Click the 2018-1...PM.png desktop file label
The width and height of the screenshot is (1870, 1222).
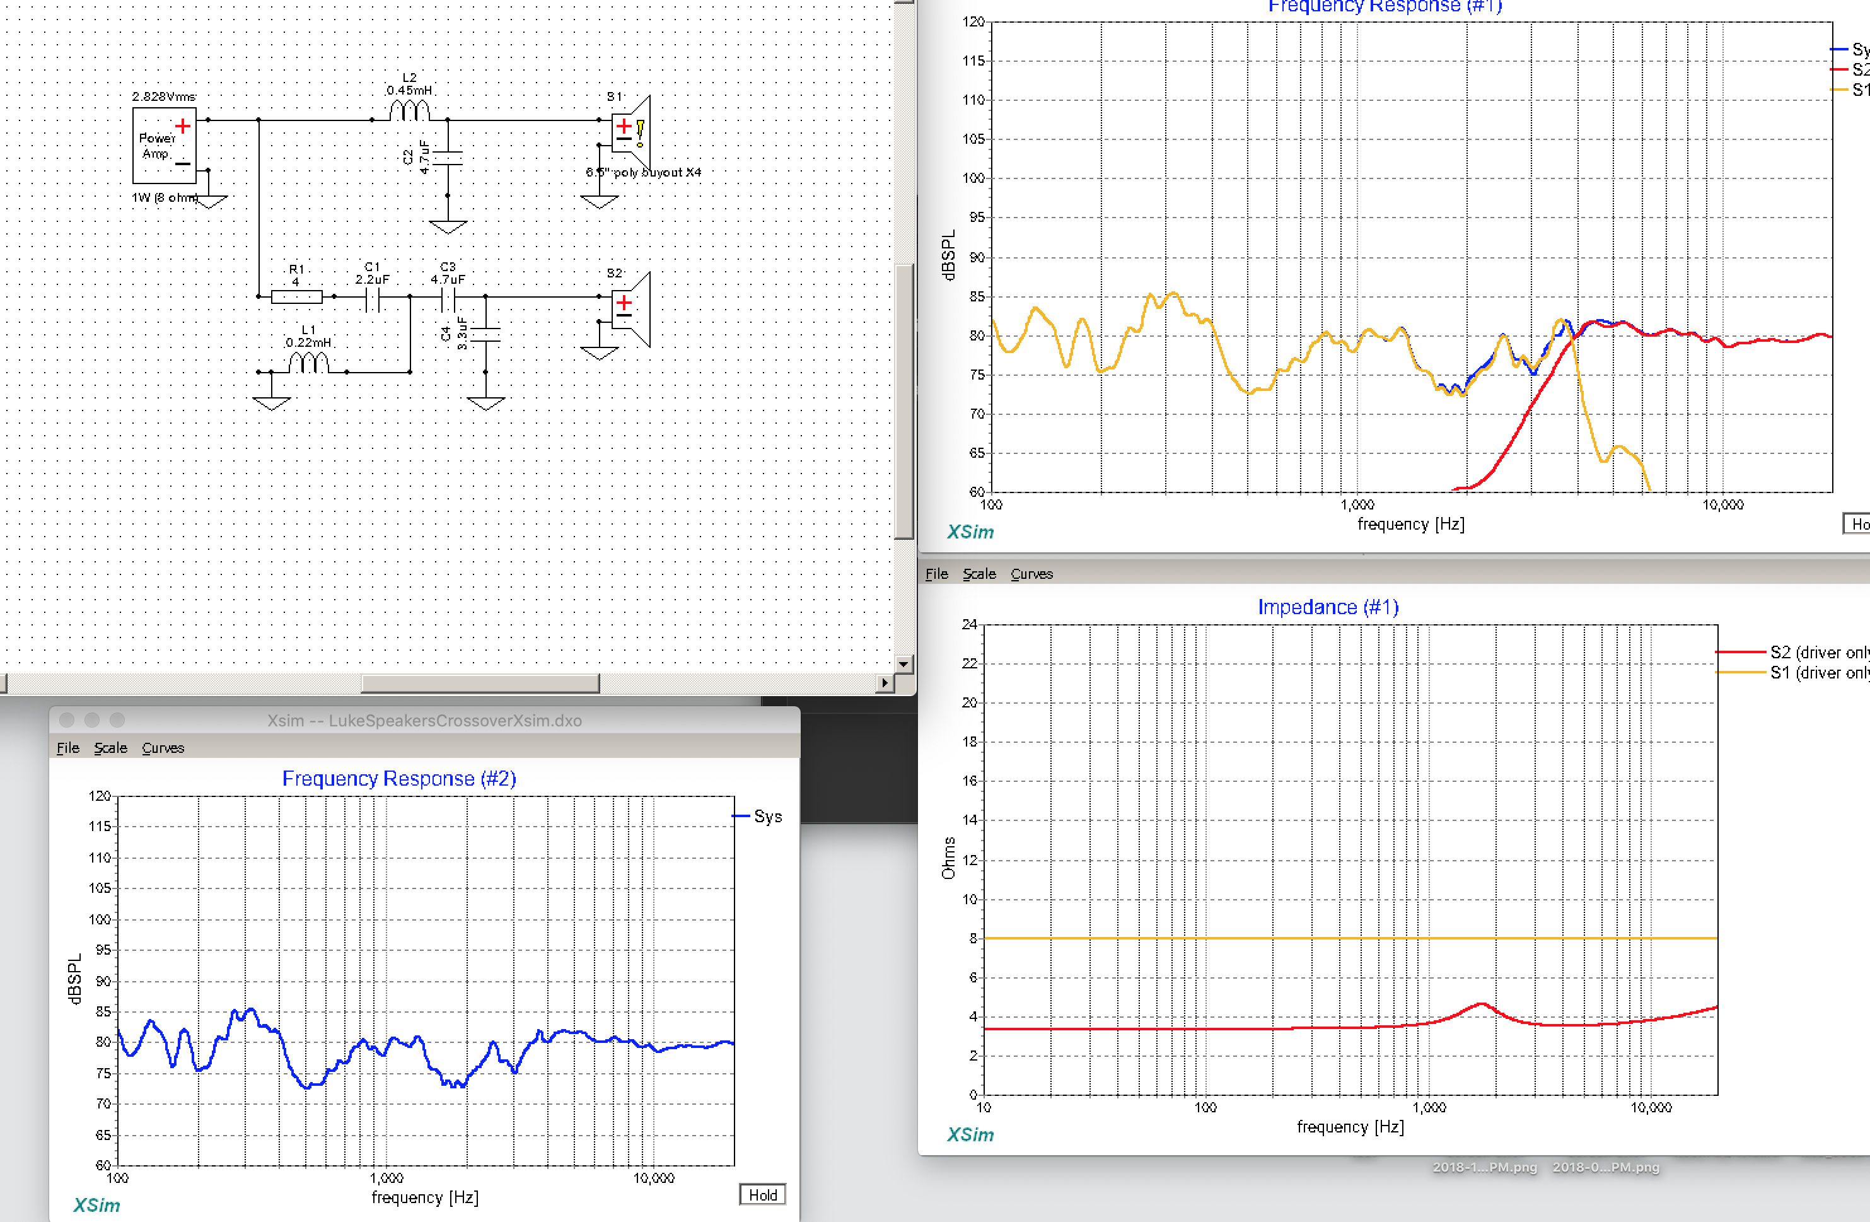pyautogui.click(x=1484, y=1167)
